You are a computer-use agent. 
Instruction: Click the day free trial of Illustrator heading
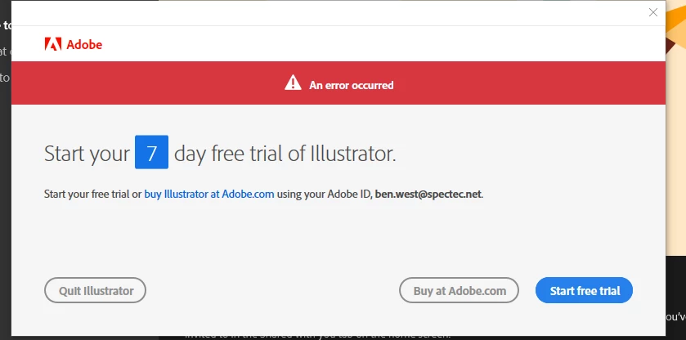285,154
